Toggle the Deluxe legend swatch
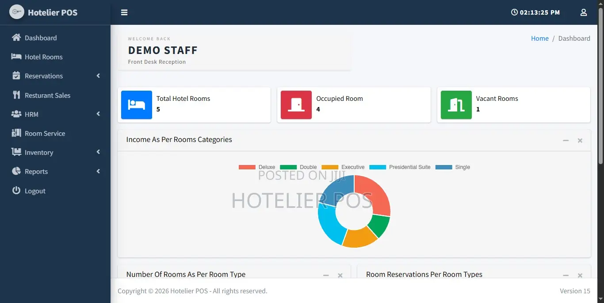Screen dimensions: 604x303 point(247,167)
